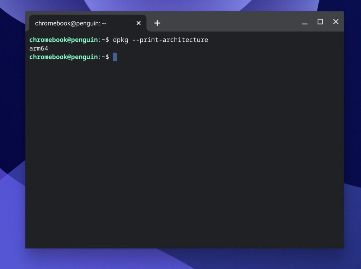Image resolution: width=361 pixels, height=269 pixels.
Task: Maximize the terminal window
Action: point(320,22)
